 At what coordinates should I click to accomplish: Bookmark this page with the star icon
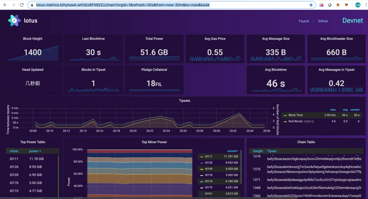(311, 5)
